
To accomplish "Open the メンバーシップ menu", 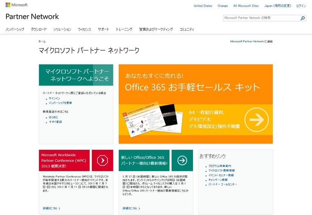I will [15, 29].
